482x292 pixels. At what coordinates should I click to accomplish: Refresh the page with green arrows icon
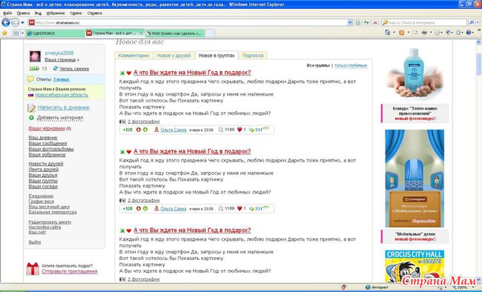(x=366, y=22)
